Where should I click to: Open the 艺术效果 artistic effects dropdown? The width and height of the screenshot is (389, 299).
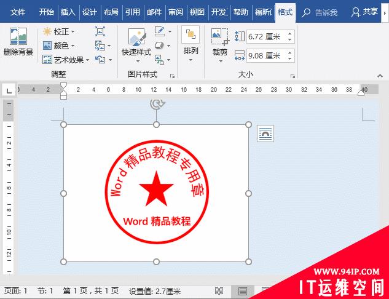[x=66, y=60]
